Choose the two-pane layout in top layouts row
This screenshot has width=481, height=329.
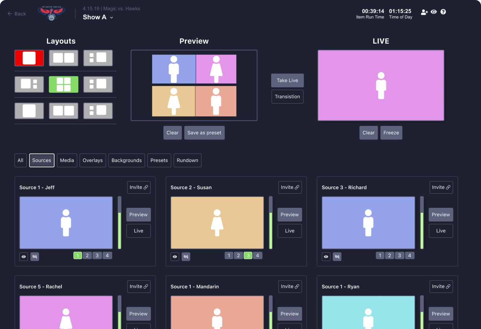click(64, 58)
